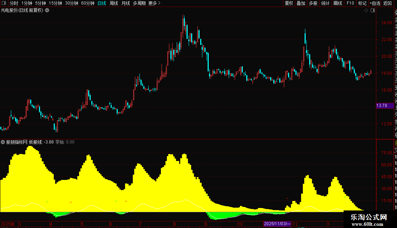Screen dimensions: 397x228
Task: Switch to 分时 intraday view
Action: click(x=14, y=3)
